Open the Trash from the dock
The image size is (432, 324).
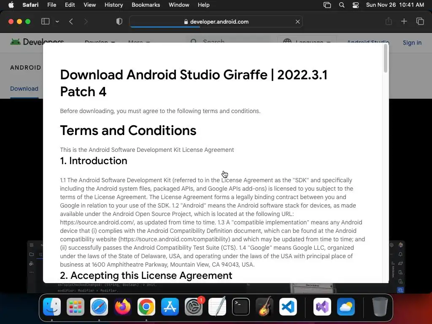(380, 307)
